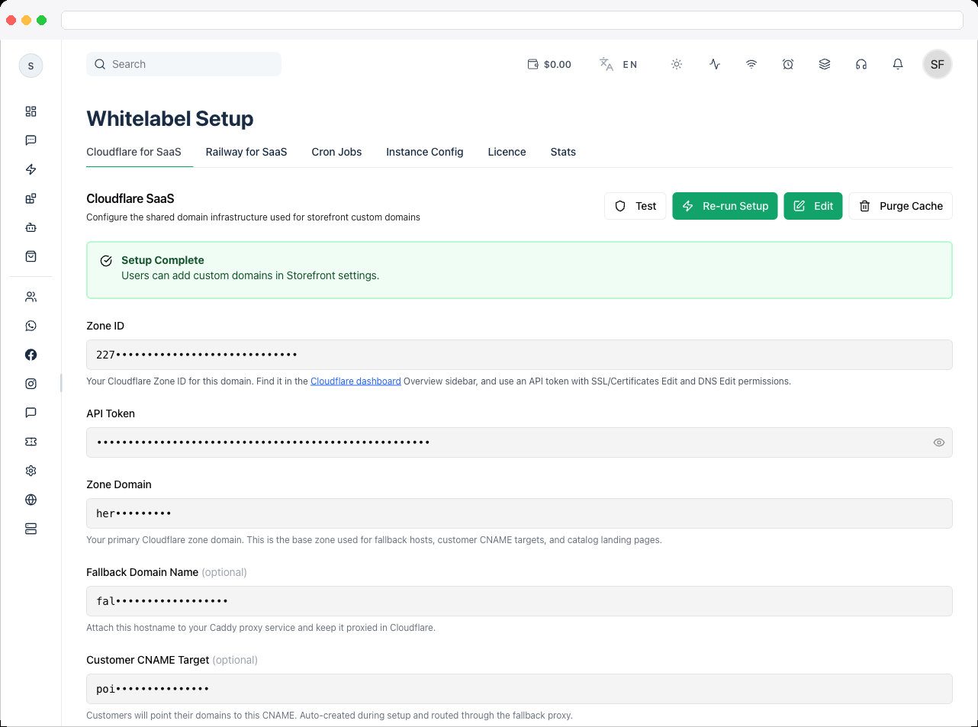Click the S workspace avatar in sidebar
978x727 pixels.
coord(31,66)
